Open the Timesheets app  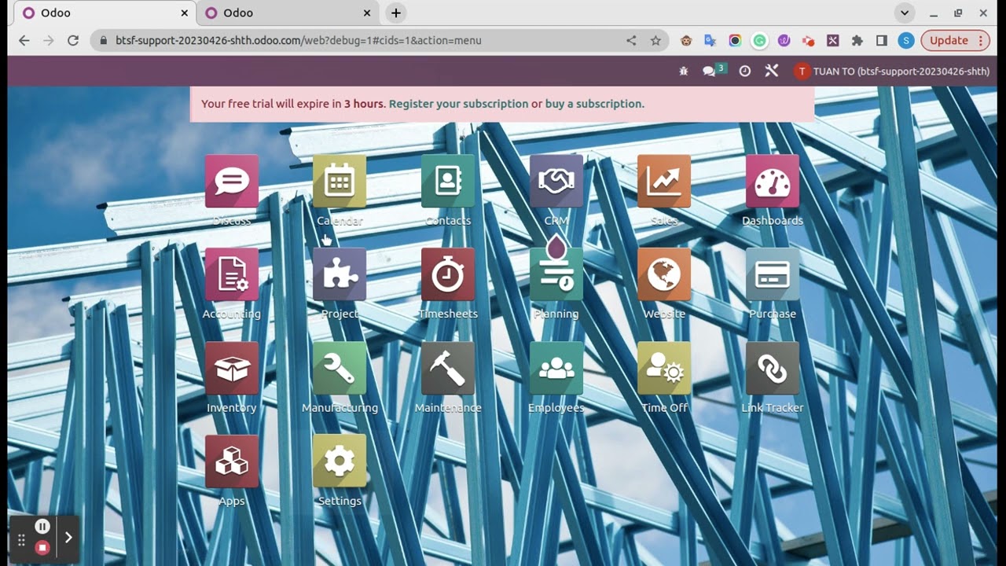[x=448, y=274]
